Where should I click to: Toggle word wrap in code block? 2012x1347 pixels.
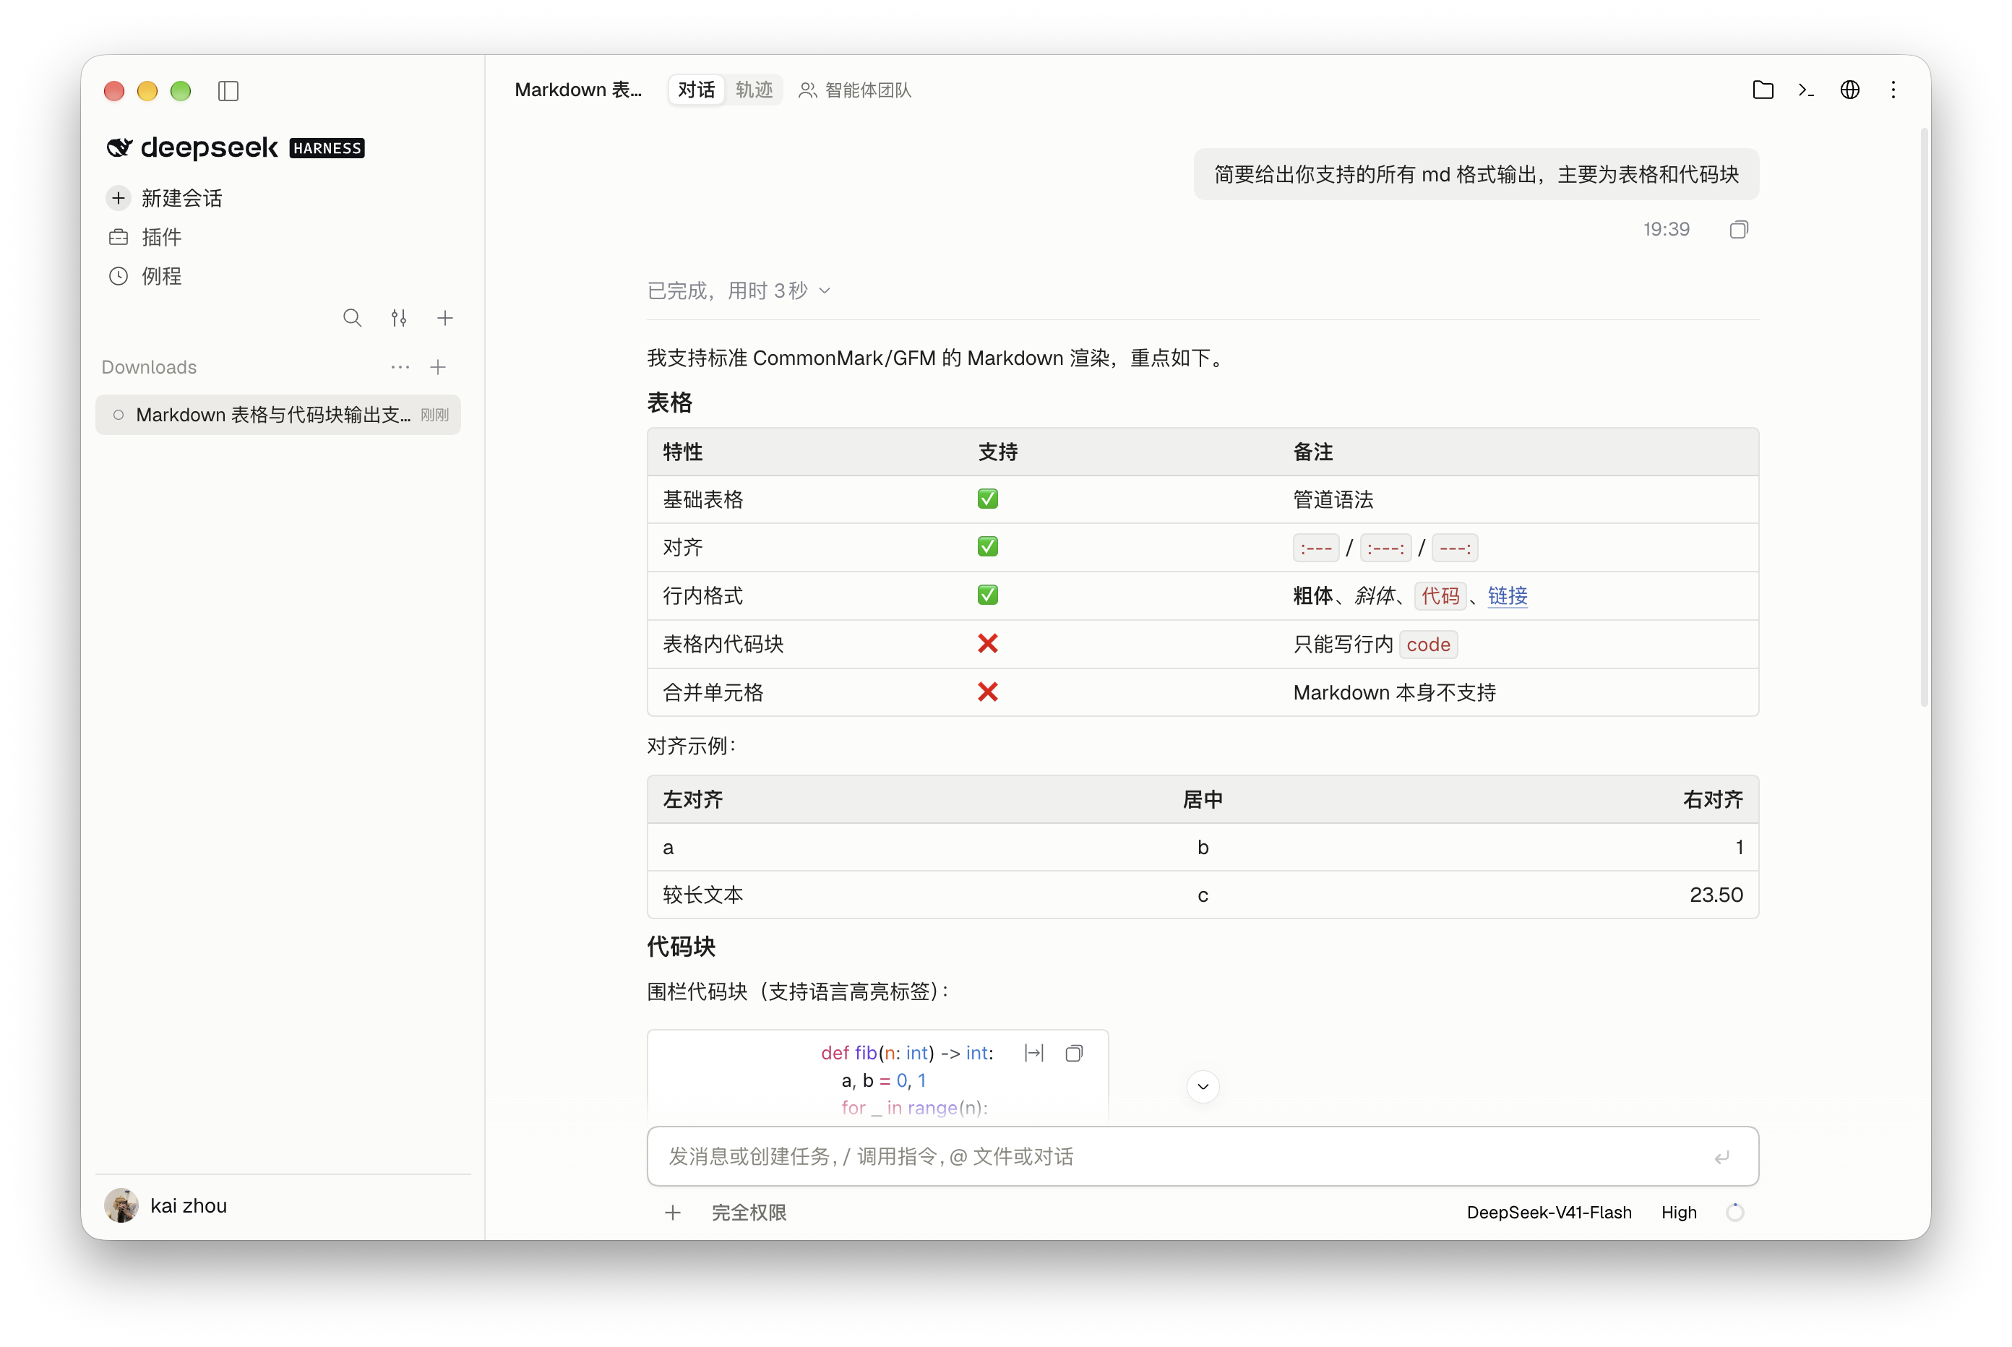[x=1034, y=1053]
